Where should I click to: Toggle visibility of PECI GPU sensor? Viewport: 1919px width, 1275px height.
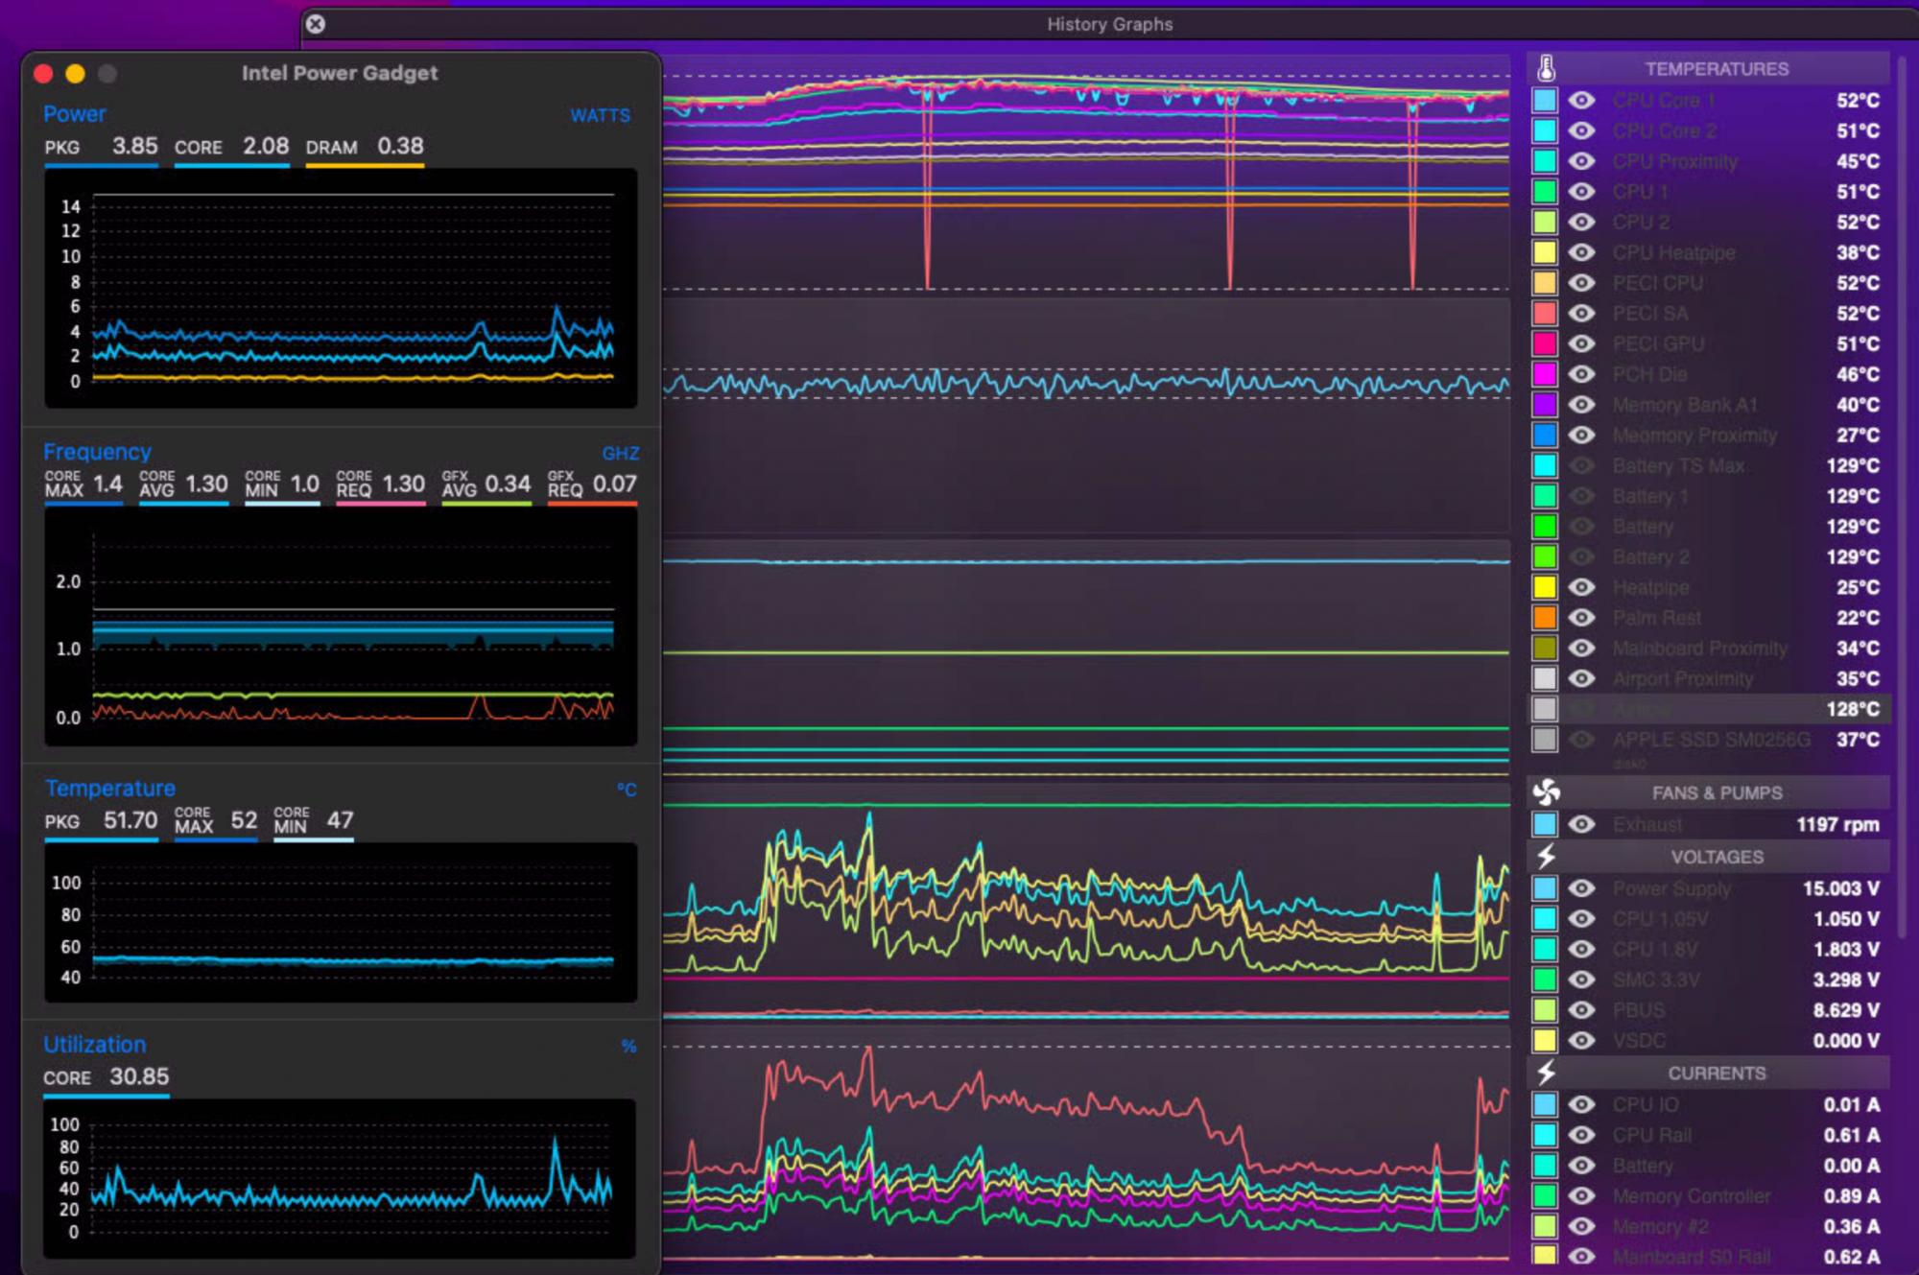1581,343
